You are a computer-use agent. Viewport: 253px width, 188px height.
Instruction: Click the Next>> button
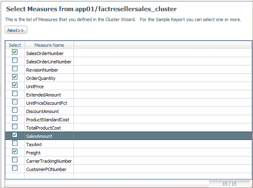pyautogui.click(x=16, y=30)
